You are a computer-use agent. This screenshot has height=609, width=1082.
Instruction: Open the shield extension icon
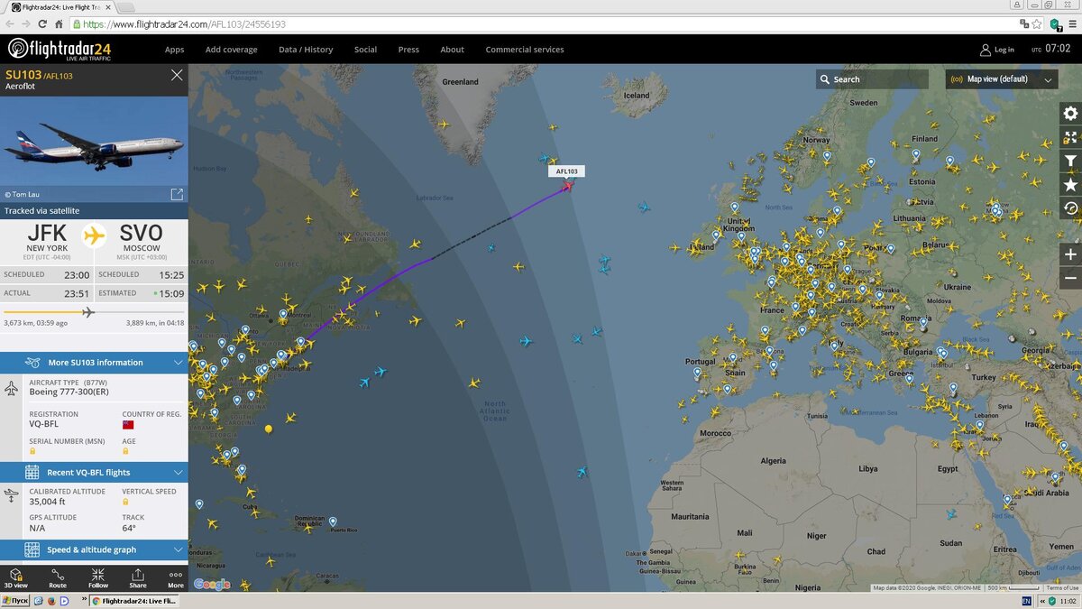pos(1056,24)
